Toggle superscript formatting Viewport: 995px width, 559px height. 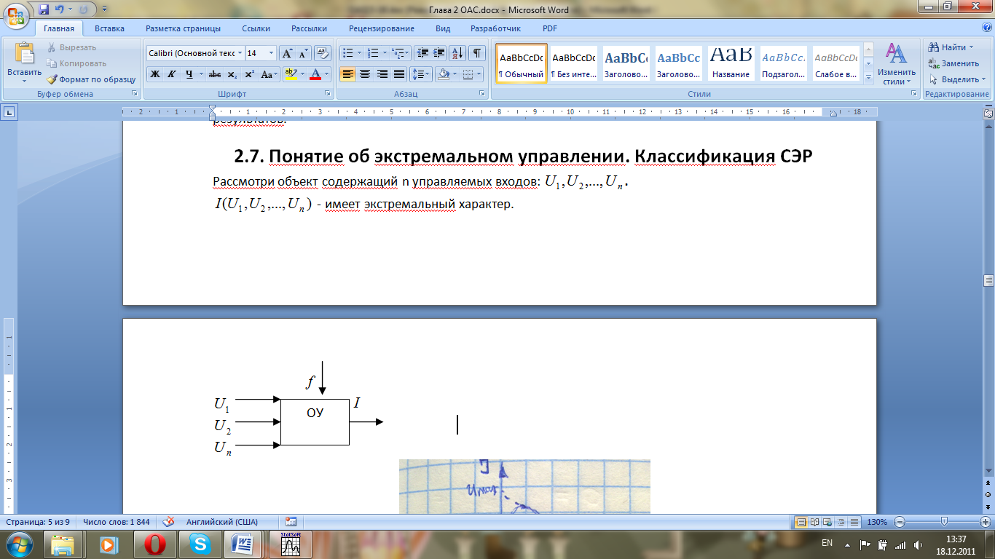[x=249, y=74]
